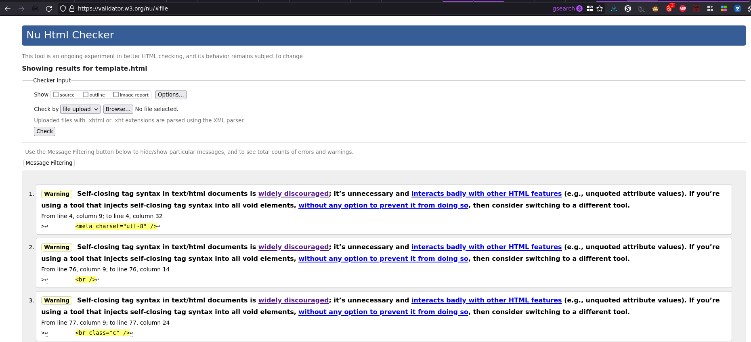Click the browser back arrow
This screenshot has width=751, height=342.
tap(8, 8)
